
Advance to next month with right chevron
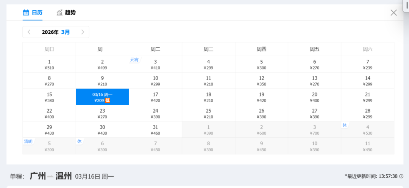pos(83,32)
